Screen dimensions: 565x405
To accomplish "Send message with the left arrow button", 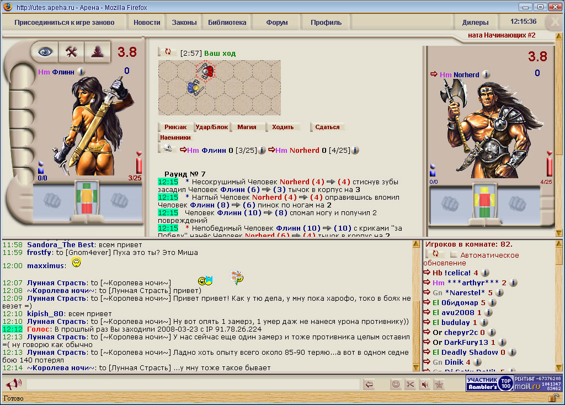I will pos(369,385).
